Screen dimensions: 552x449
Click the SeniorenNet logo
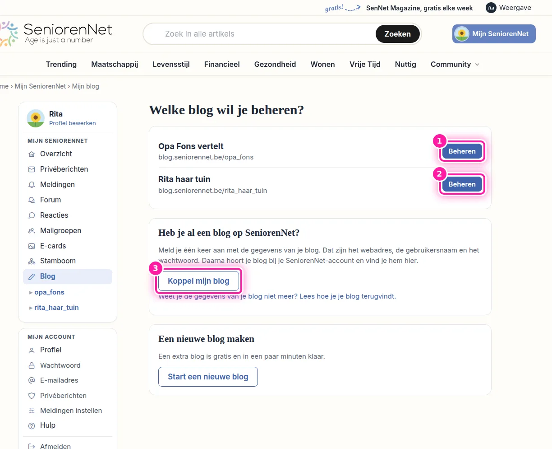click(56, 34)
